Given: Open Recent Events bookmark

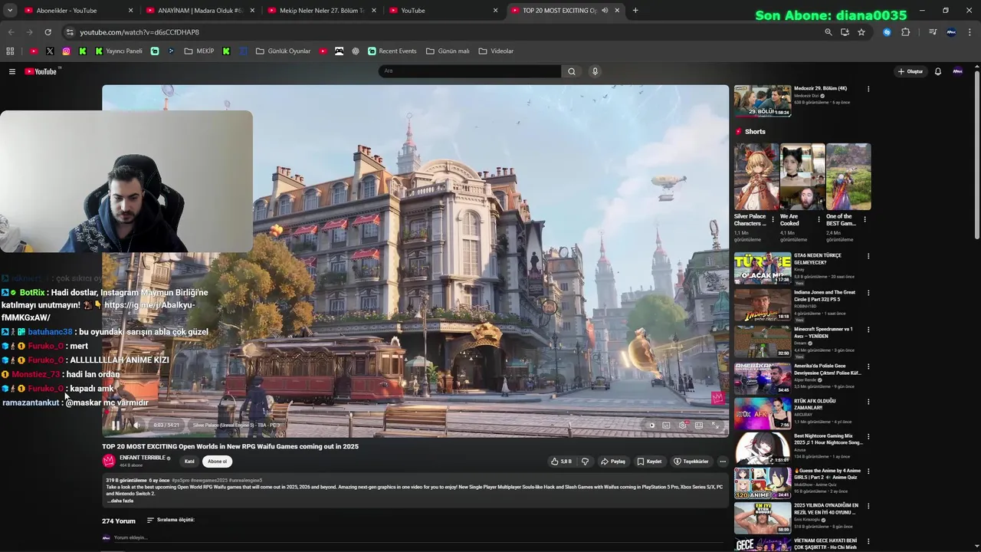Looking at the screenshot, I should (x=392, y=51).
